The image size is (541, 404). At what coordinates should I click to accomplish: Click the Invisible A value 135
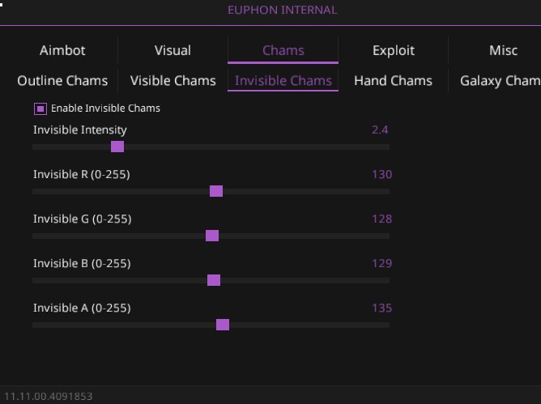click(381, 308)
